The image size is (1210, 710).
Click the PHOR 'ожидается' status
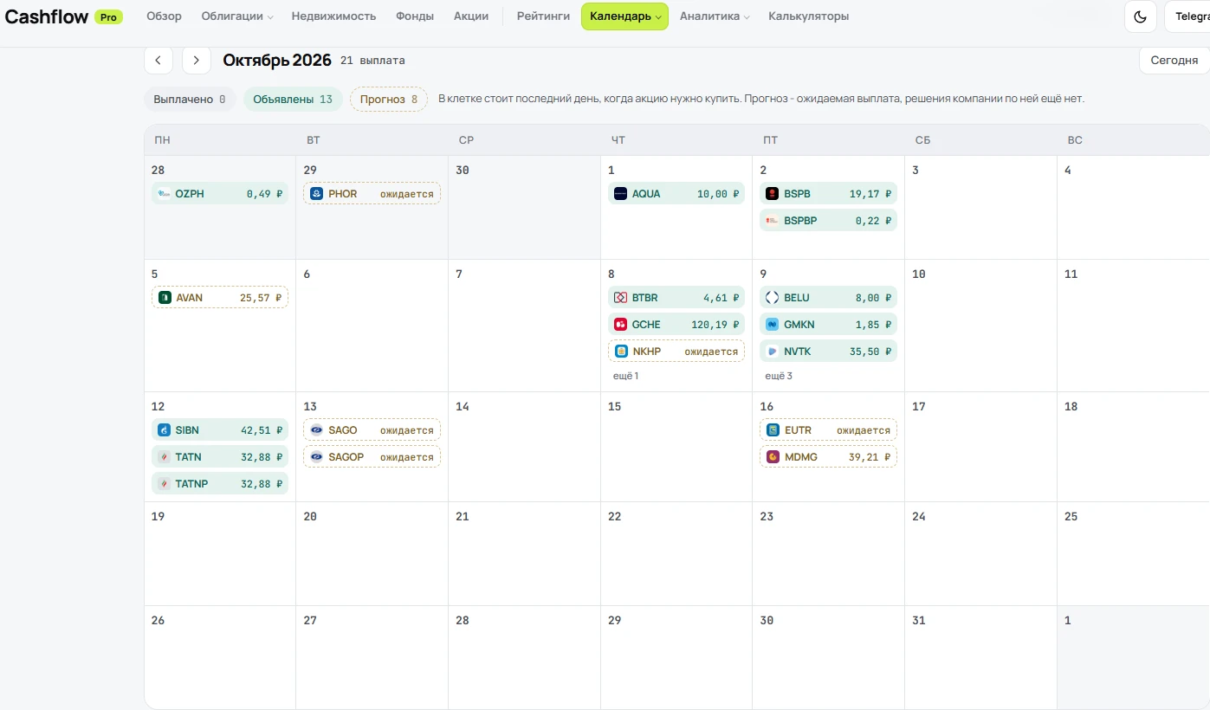tap(407, 194)
